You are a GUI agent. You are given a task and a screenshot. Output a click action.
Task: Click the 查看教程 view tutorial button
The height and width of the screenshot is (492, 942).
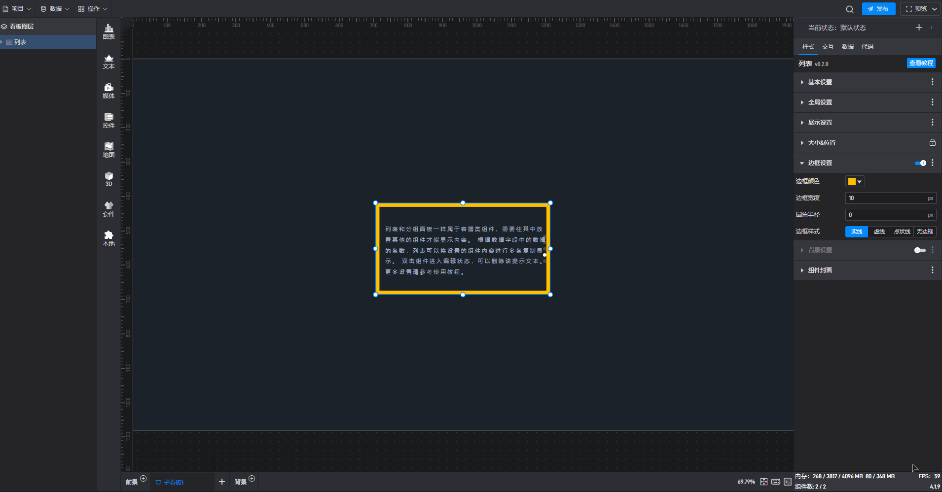pyautogui.click(x=921, y=63)
